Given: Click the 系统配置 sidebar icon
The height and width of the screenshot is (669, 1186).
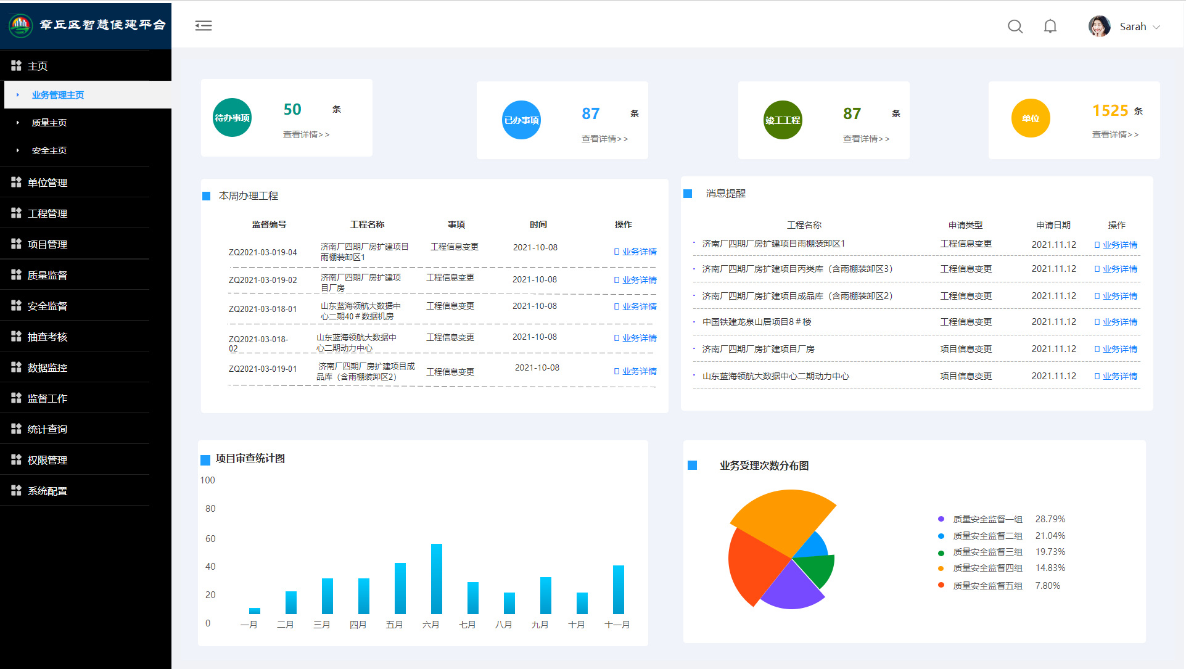Looking at the screenshot, I should pyautogui.click(x=17, y=490).
